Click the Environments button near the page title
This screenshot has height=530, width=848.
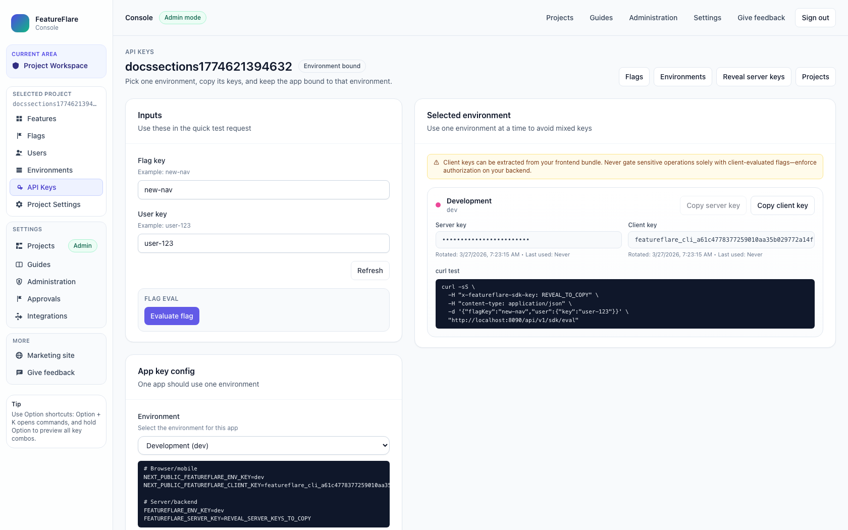coord(683,77)
